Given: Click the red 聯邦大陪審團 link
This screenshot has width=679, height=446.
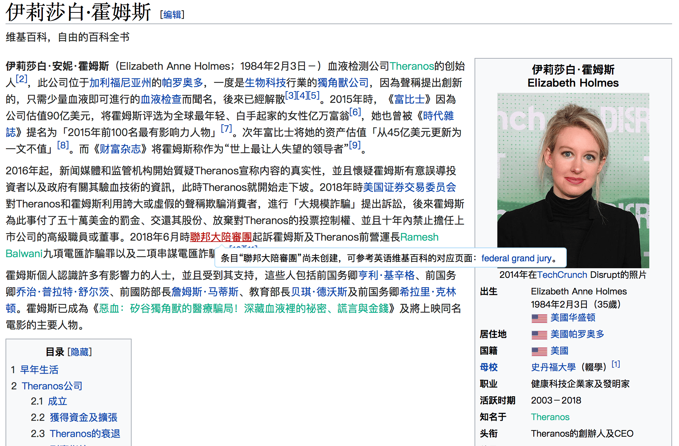Looking at the screenshot, I should [221, 237].
